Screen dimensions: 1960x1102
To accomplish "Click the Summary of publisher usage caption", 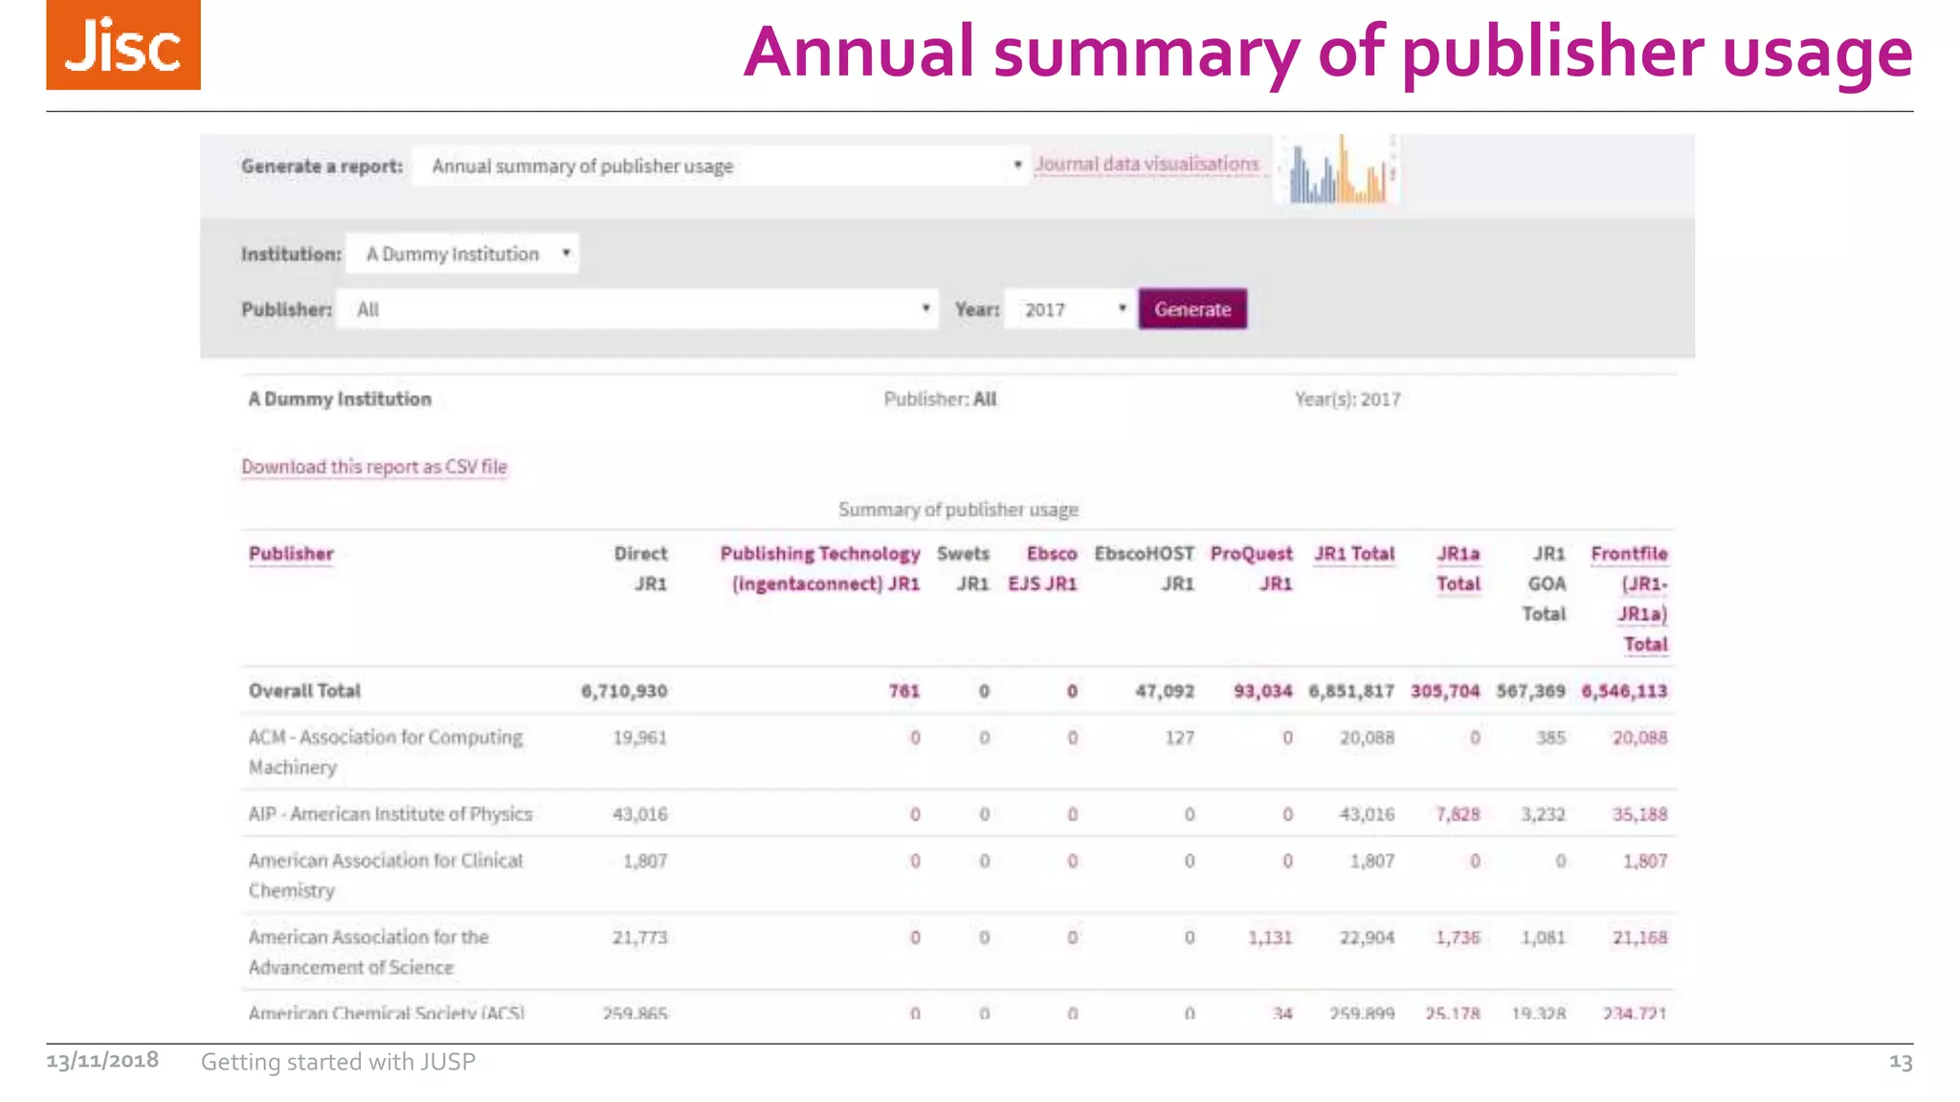I will coord(958,510).
